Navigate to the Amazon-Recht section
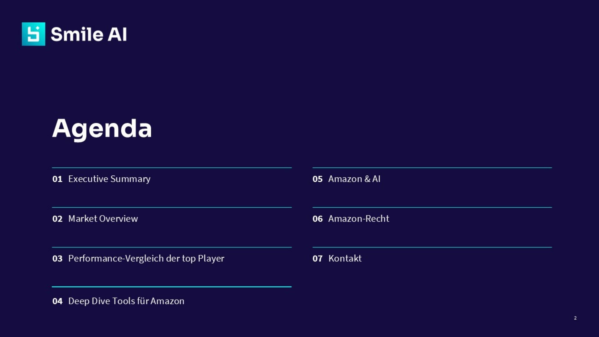Viewport: 599px width, 337px height. click(x=358, y=218)
